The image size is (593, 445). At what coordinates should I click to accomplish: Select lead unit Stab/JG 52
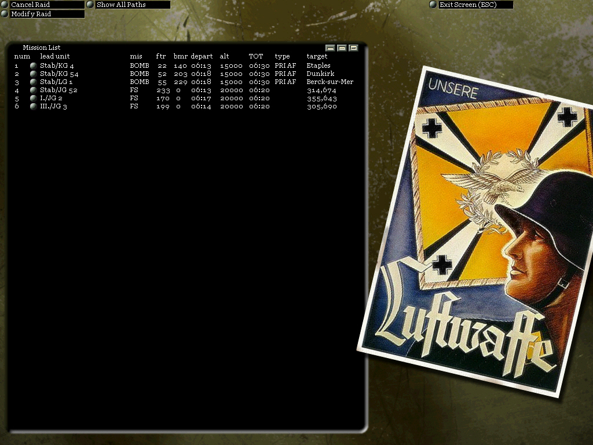click(58, 90)
